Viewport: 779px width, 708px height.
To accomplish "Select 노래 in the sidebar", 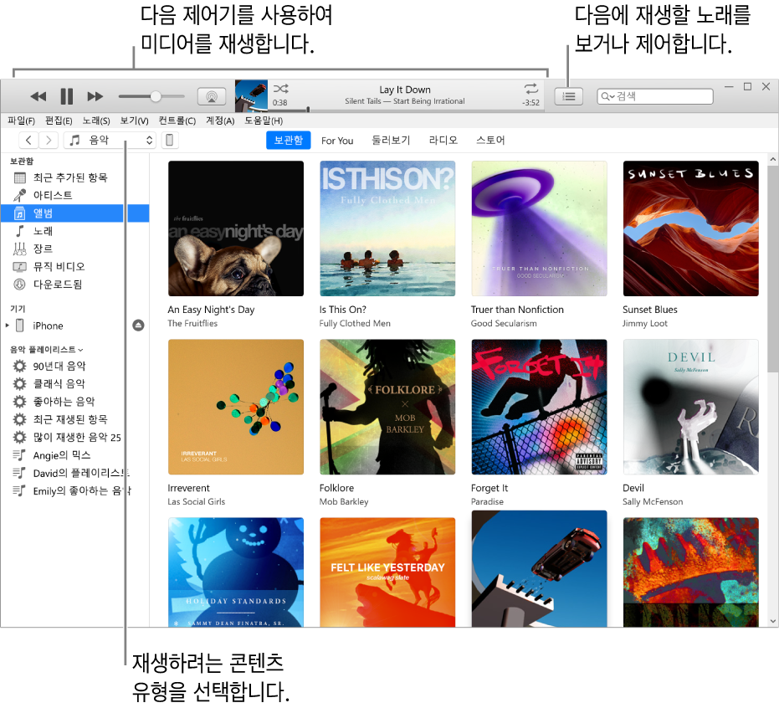I will (74, 231).
